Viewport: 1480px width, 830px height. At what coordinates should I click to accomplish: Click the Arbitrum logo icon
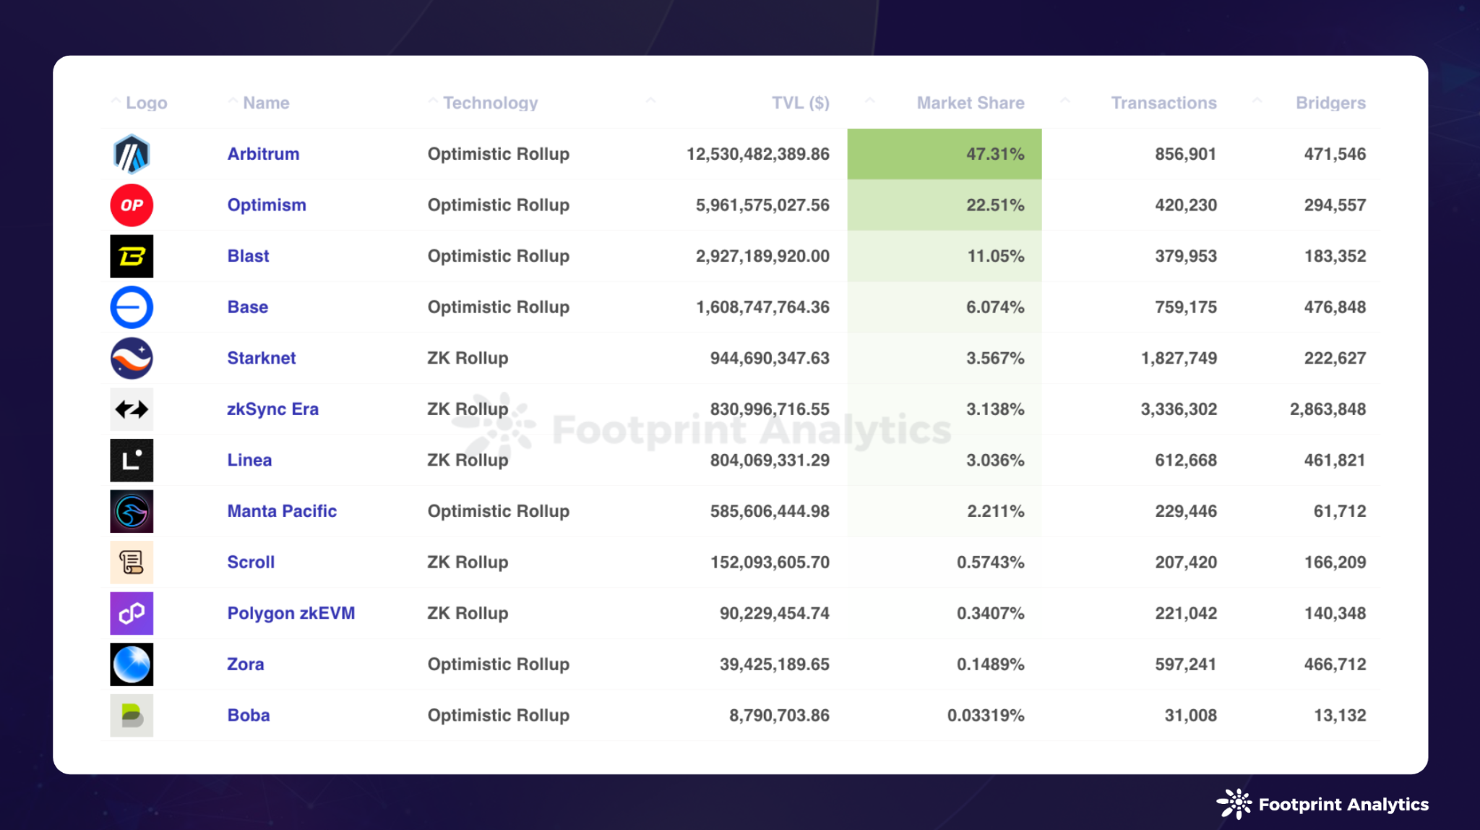[132, 154]
